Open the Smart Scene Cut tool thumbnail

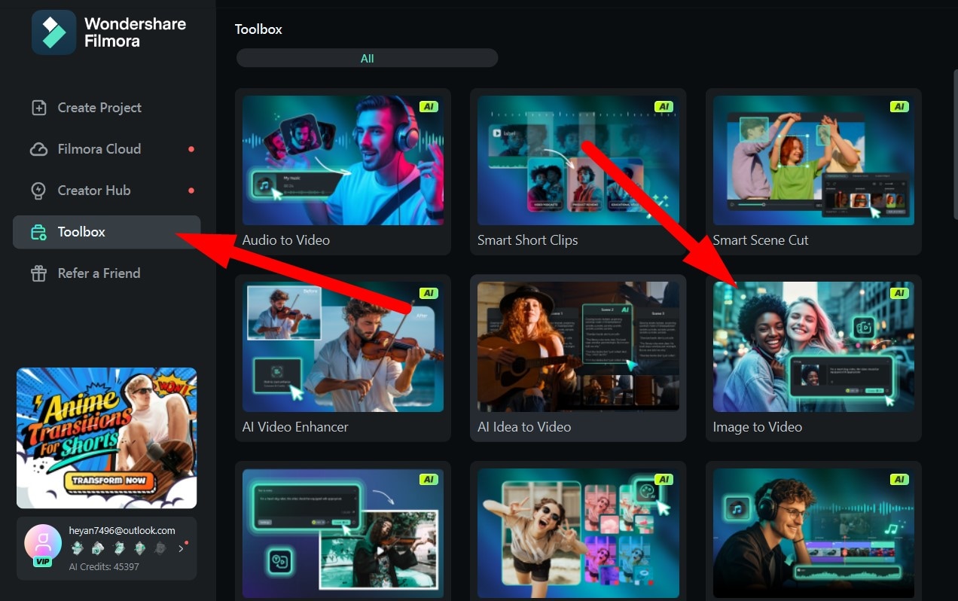click(813, 160)
